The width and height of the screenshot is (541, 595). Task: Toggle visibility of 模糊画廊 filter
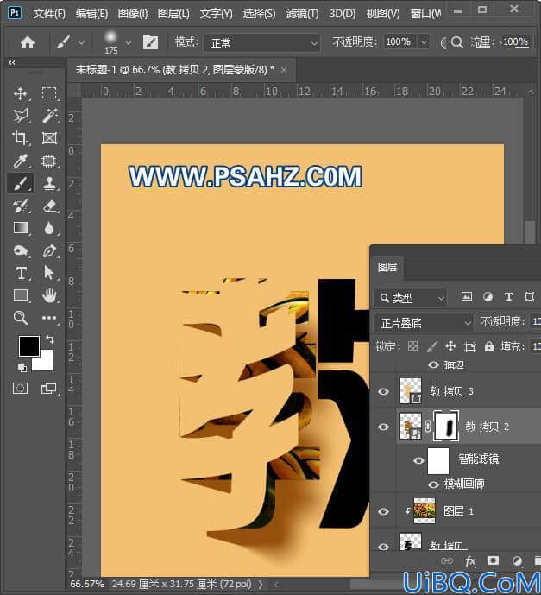[x=434, y=484]
